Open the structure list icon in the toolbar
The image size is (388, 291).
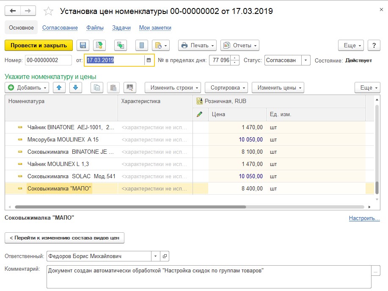coord(142,46)
